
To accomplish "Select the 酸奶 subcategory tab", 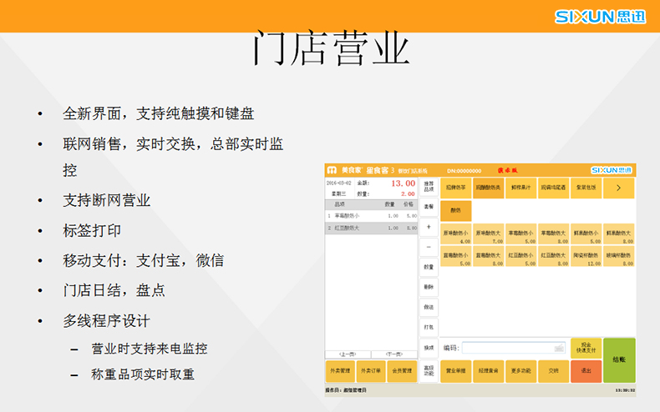I will coord(456,210).
